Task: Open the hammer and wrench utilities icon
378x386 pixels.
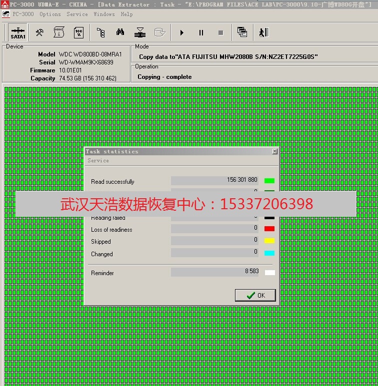Action: [39, 33]
